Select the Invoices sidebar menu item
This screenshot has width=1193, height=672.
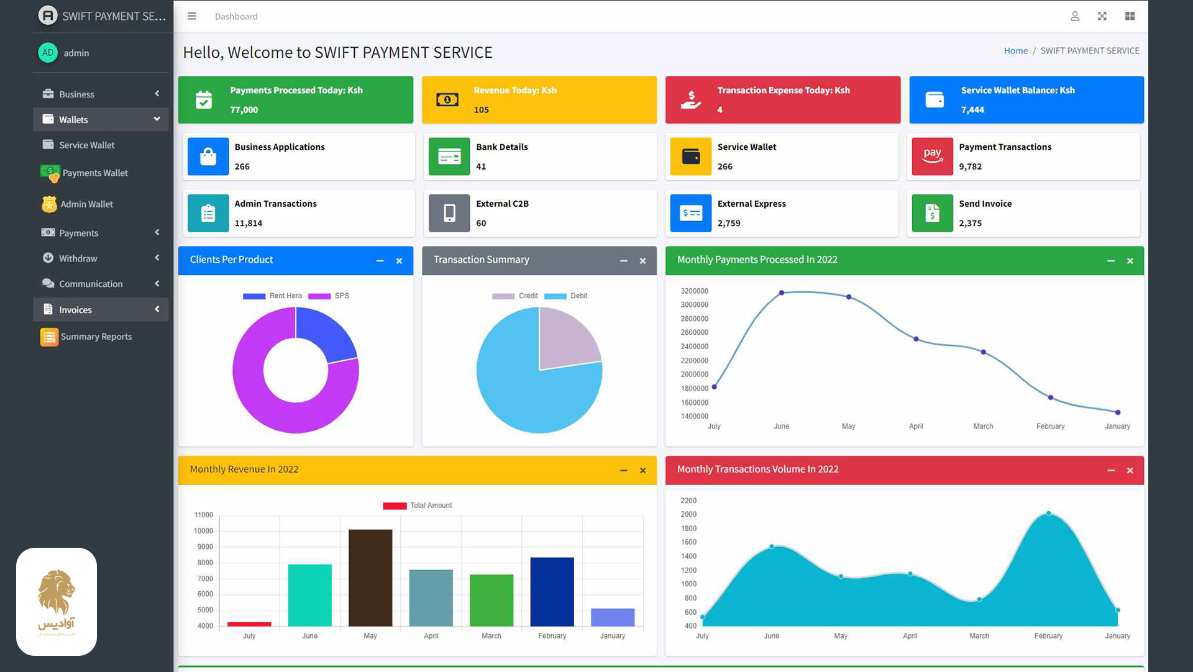[101, 309]
